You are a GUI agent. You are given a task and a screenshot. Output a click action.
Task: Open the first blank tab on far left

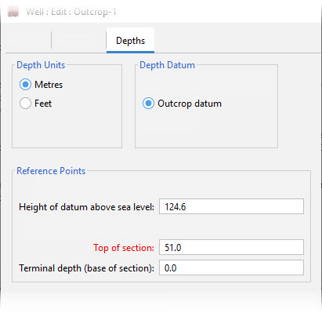[28, 41]
